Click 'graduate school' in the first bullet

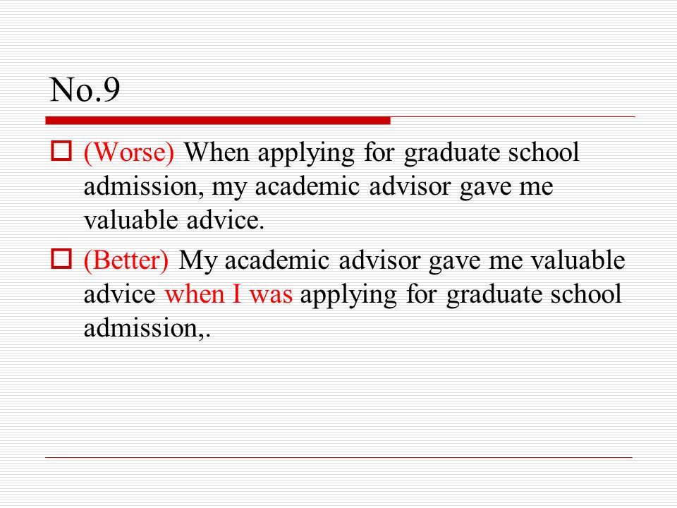(492, 153)
